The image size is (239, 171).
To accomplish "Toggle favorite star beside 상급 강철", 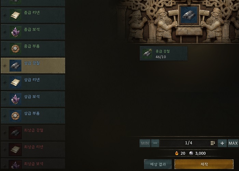I will 5,66.
